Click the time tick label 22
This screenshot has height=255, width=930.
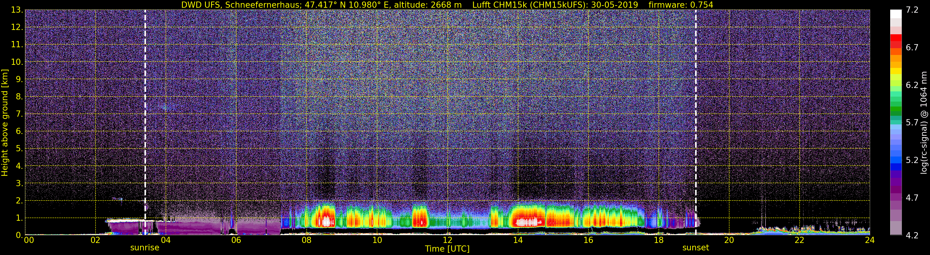point(799,240)
